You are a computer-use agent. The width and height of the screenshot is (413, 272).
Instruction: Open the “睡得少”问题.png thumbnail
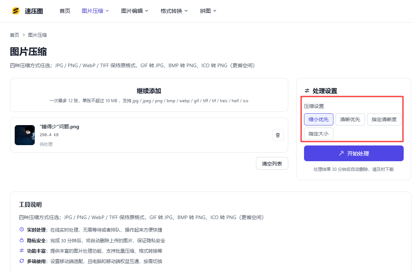(x=25, y=135)
